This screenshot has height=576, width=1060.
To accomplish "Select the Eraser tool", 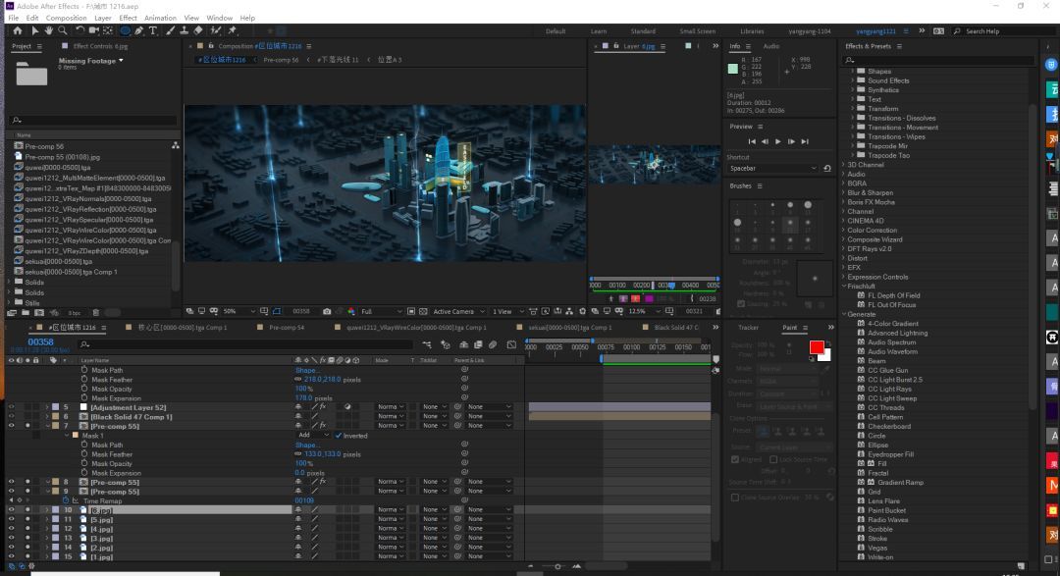I will [198, 31].
